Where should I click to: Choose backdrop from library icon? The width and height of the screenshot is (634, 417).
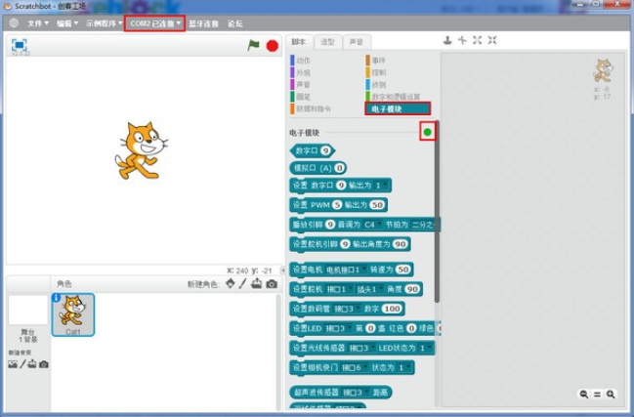(x=13, y=364)
